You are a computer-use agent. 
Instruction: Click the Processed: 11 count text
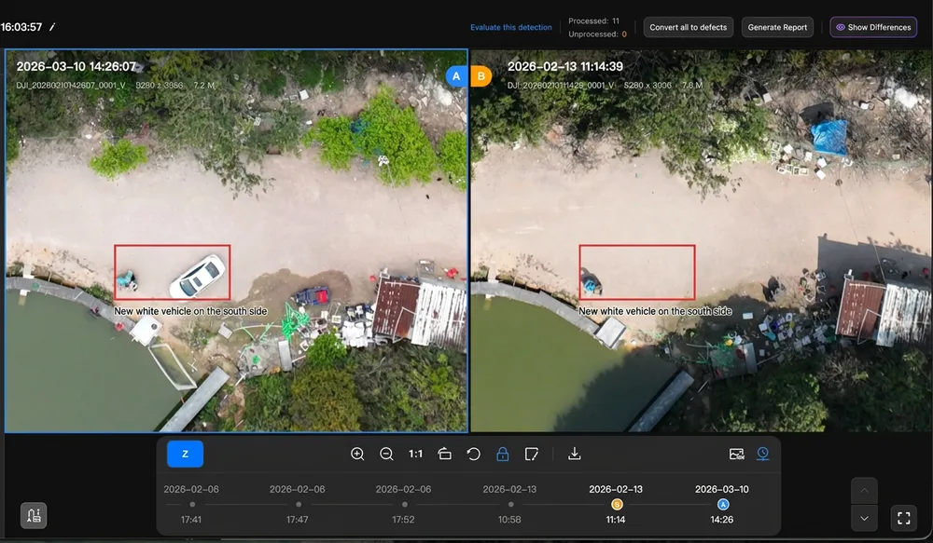click(x=593, y=20)
